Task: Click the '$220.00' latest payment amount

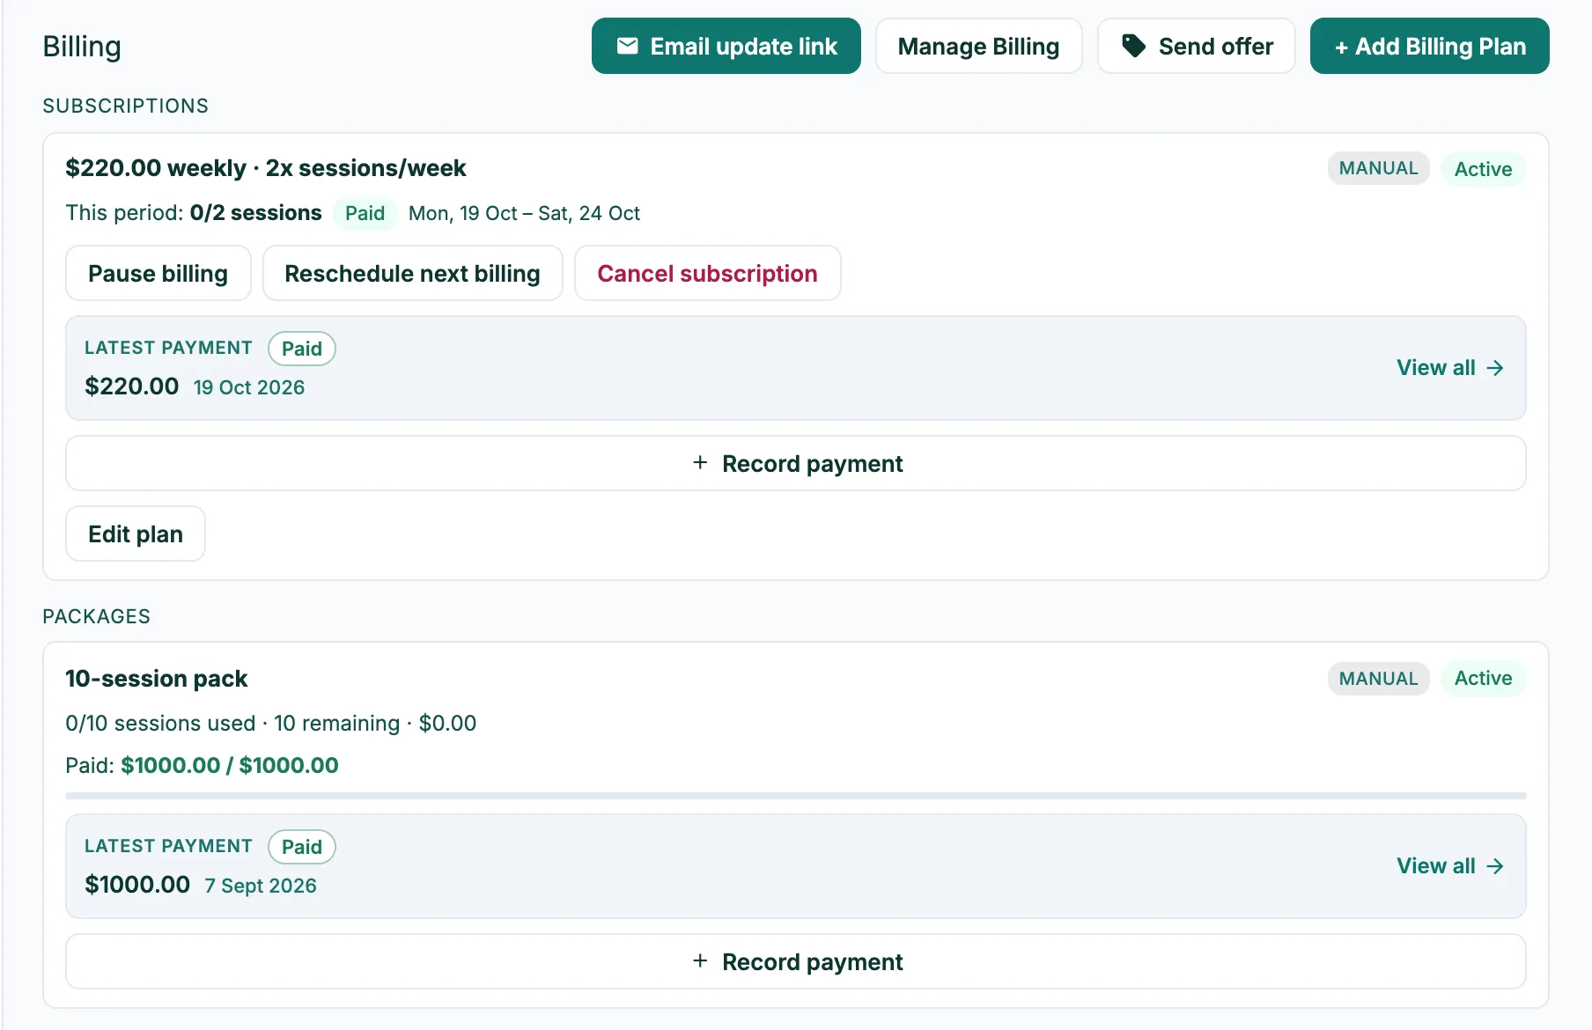Action: point(132,386)
